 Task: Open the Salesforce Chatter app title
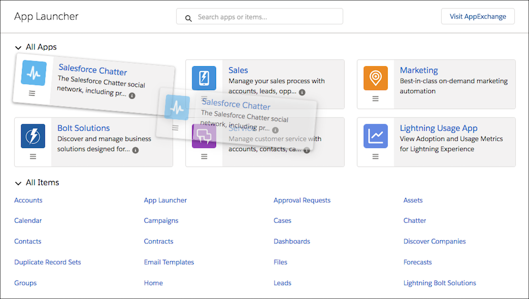click(93, 69)
